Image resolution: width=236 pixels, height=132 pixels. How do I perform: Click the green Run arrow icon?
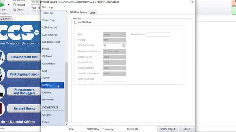(2, 5)
